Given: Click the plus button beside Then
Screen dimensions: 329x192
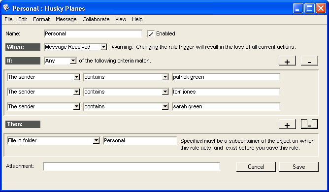Looking at the screenshot, I should pos(287,124).
